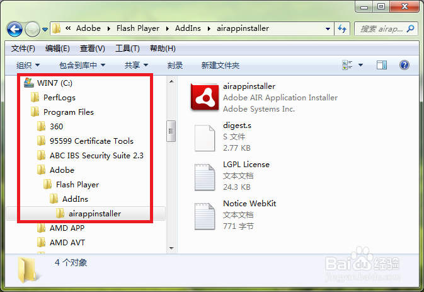
Task: Open the 帮助(H) menu
Action: [163, 49]
